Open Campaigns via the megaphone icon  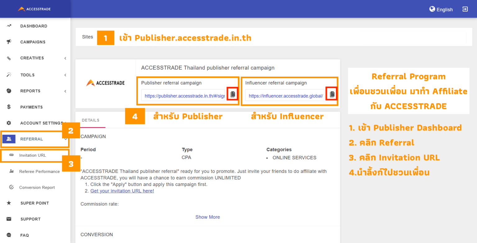point(8,42)
